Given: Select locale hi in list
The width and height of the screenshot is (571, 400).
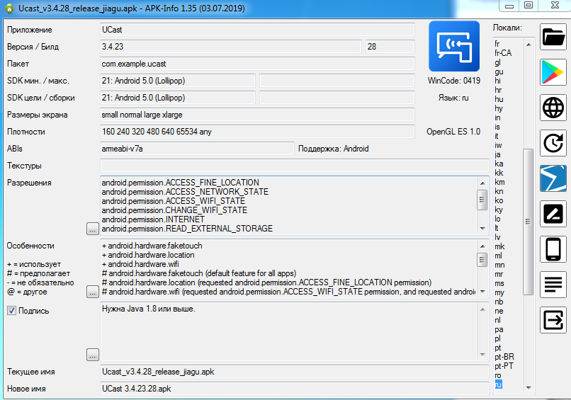Looking at the screenshot, I should pyautogui.click(x=497, y=81).
